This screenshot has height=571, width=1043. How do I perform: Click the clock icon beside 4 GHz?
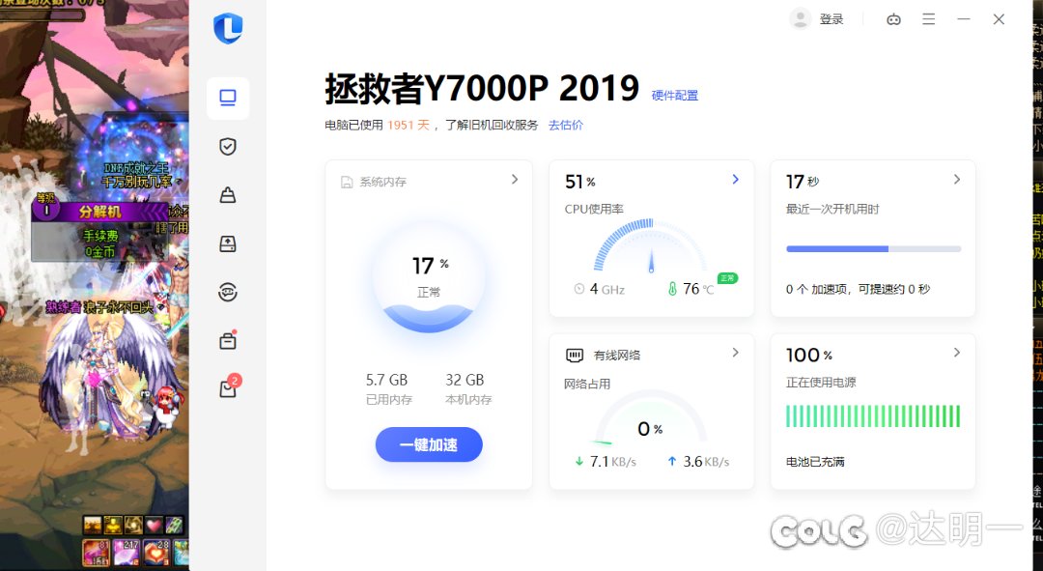(x=578, y=289)
